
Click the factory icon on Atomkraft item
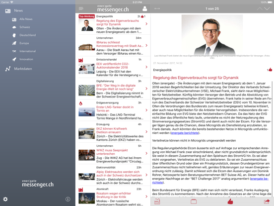pos(81,190)
